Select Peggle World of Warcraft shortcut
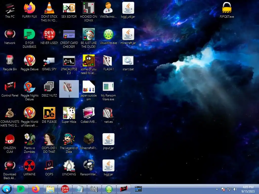 [29, 117]
